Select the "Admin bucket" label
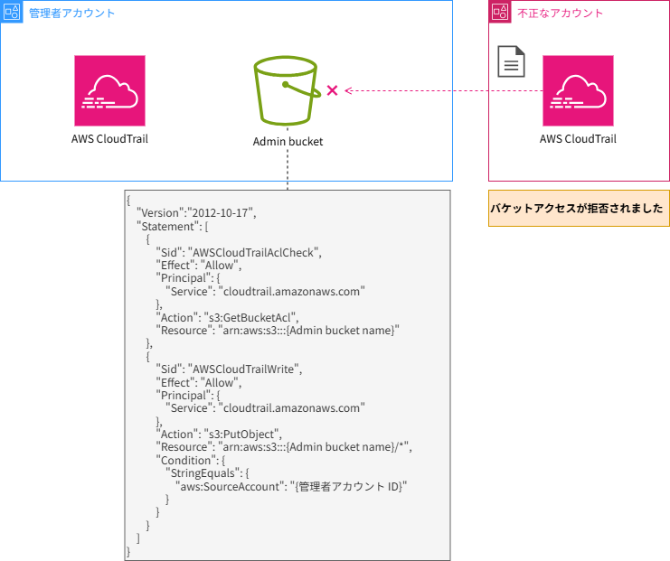Viewport: 670px width, 561px height. tap(288, 142)
